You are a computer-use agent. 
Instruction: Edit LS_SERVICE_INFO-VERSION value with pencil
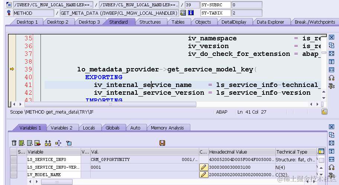[204, 167]
